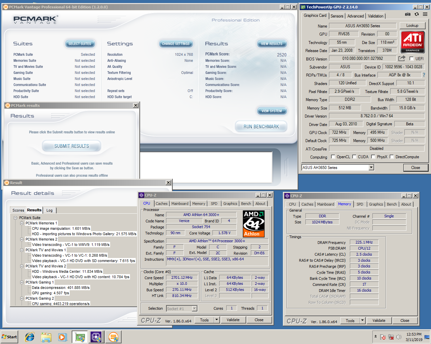This screenshot has height=344, width=431.
Task: Select Data decompression 401.885 MB/s row
Action: pyautogui.click(x=61, y=288)
